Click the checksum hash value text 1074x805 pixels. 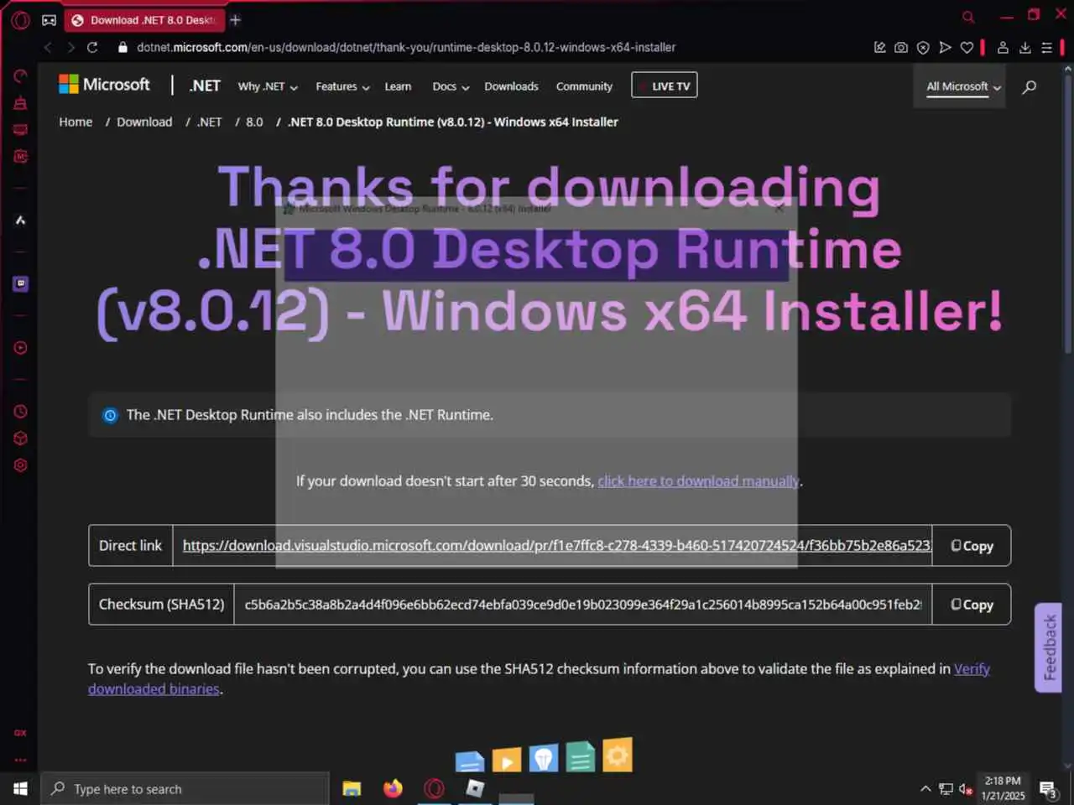tap(583, 605)
